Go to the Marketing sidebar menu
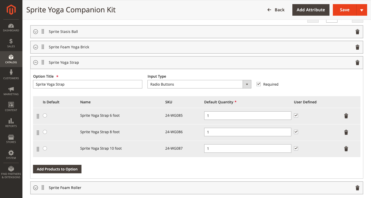This screenshot has height=198, width=371. (x=11, y=91)
